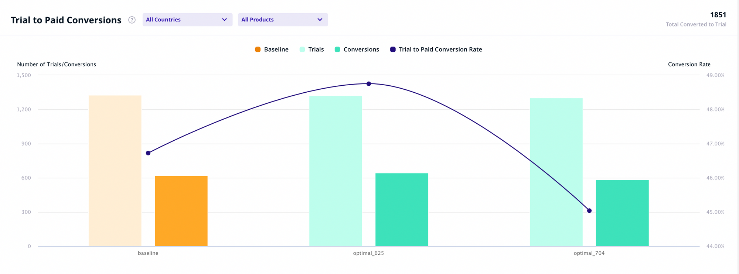739x274 pixels.
Task: Click the optimal_625 conversion rate data point
Action: click(369, 84)
